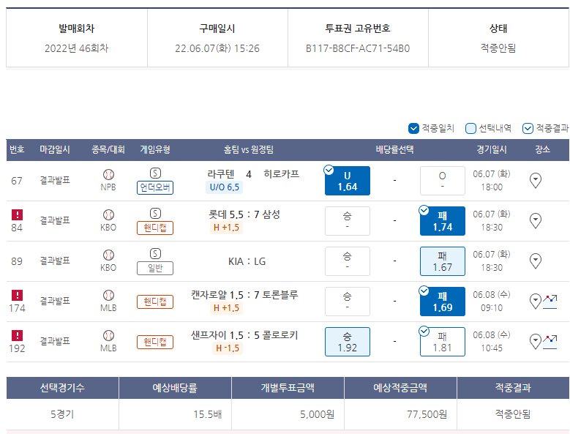Select 승 odds box for 캔자로얄 vs 토론블루
The image size is (570, 434).
[x=348, y=302]
